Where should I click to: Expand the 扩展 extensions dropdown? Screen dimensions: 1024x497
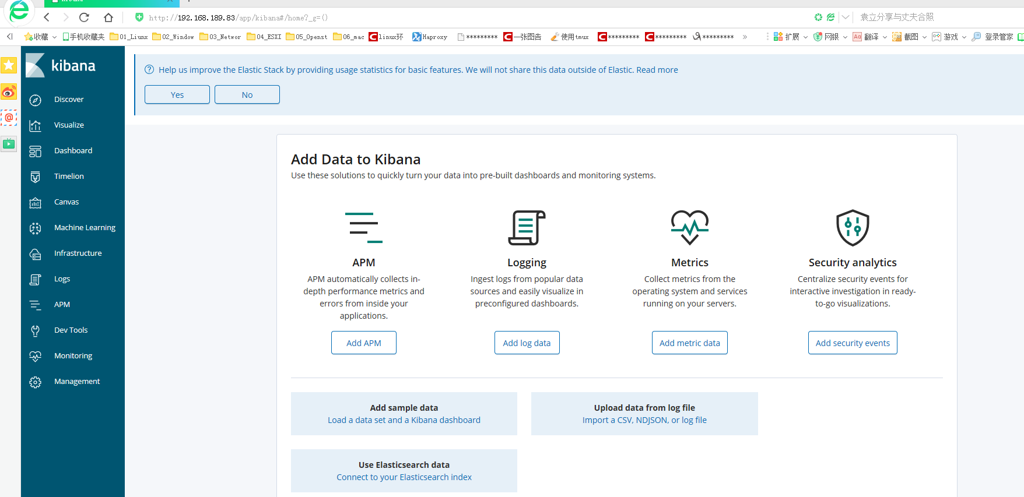click(806, 37)
